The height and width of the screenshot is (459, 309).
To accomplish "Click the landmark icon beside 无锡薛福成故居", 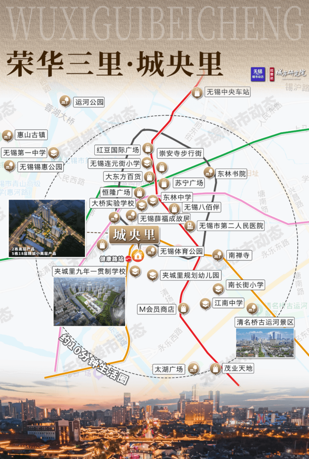I will click(131, 216).
